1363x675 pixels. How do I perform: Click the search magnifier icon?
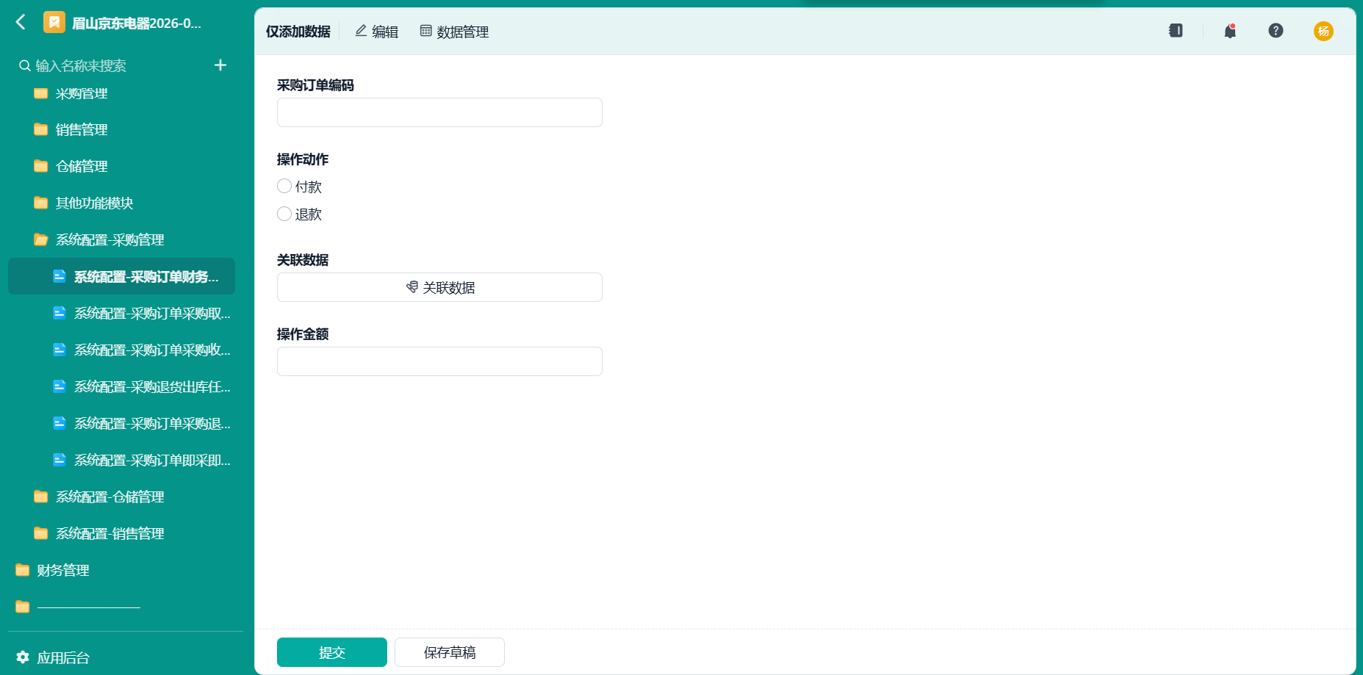25,66
